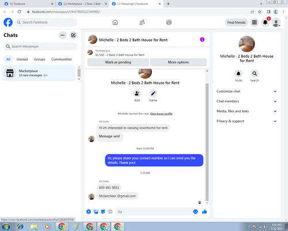Expand Media, files and links section
The image size is (288, 231).
pyautogui.click(x=247, y=111)
